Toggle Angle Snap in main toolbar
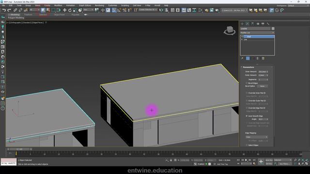The image size is (310, 174). click(119, 10)
